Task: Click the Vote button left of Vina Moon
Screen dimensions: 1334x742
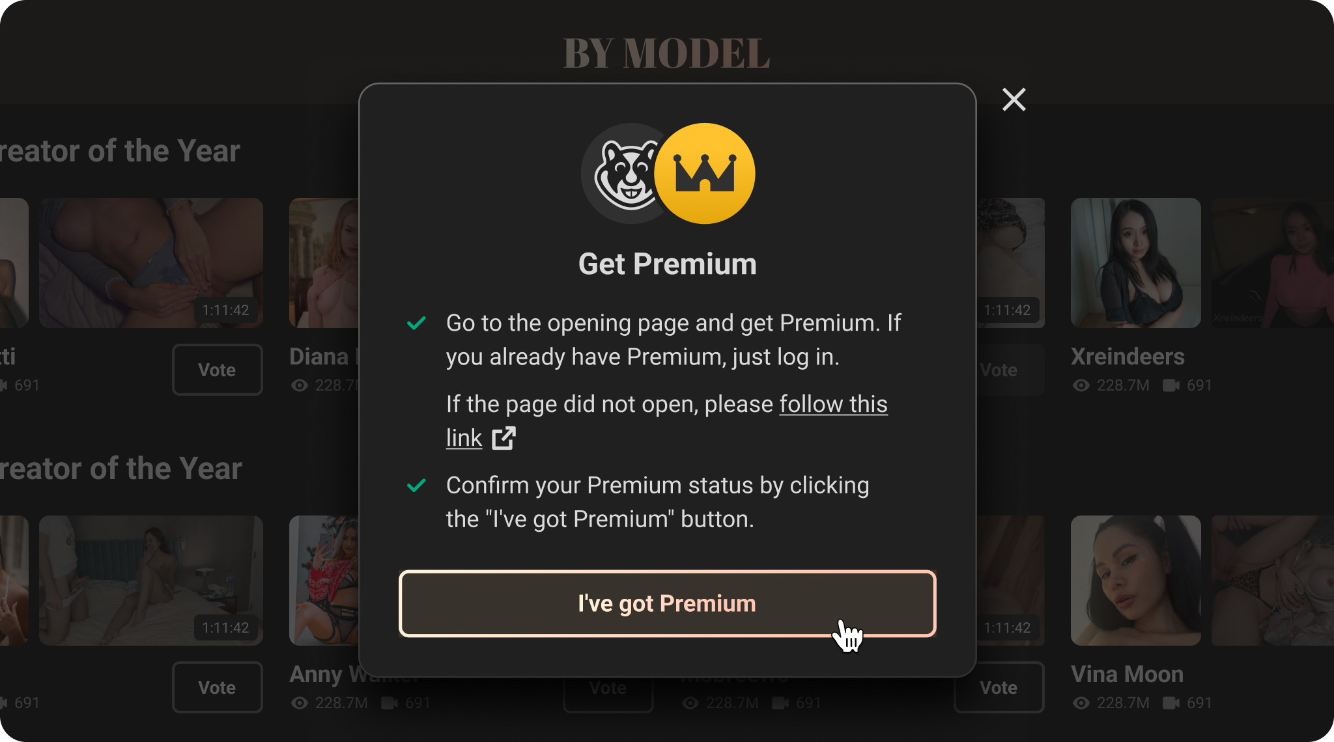Action: 999,687
